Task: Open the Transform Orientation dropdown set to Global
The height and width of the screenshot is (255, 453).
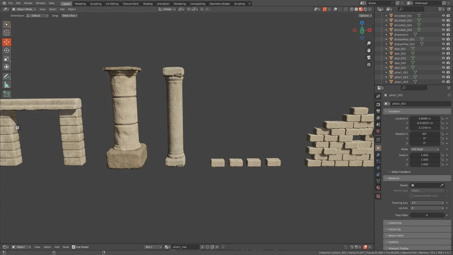Action: [167, 9]
